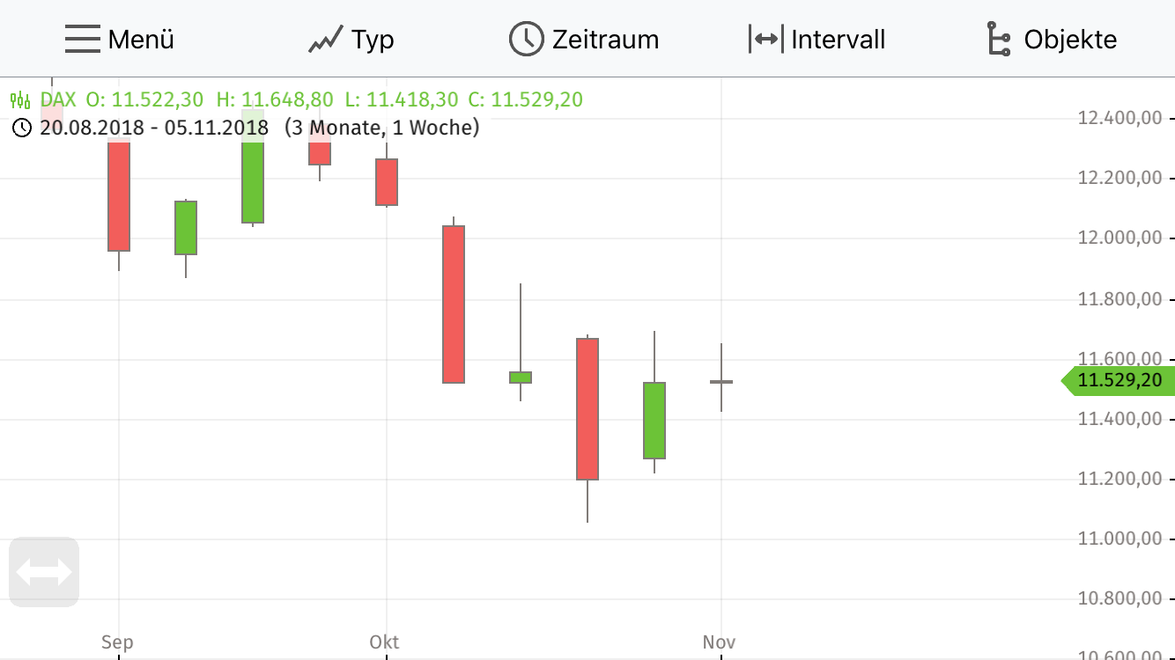Expand the Typ chart type options
Screen dimensions: 1175x660
tap(373, 40)
